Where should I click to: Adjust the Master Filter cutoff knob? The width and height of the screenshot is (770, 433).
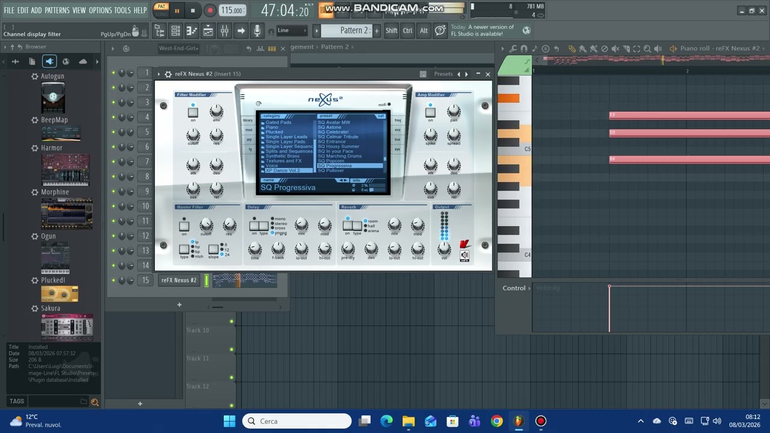(206, 226)
